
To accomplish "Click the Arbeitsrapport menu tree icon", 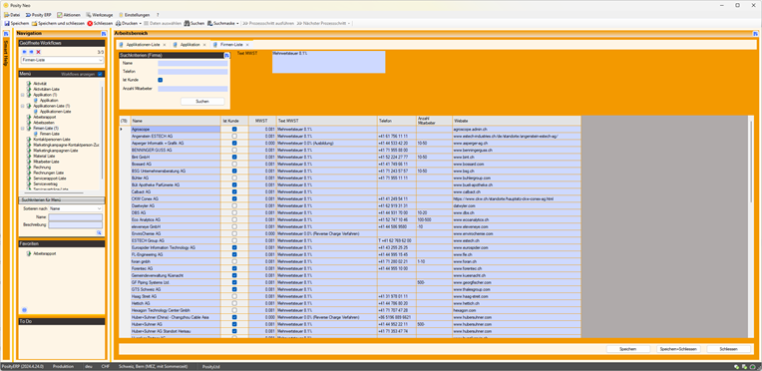I will (29, 117).
